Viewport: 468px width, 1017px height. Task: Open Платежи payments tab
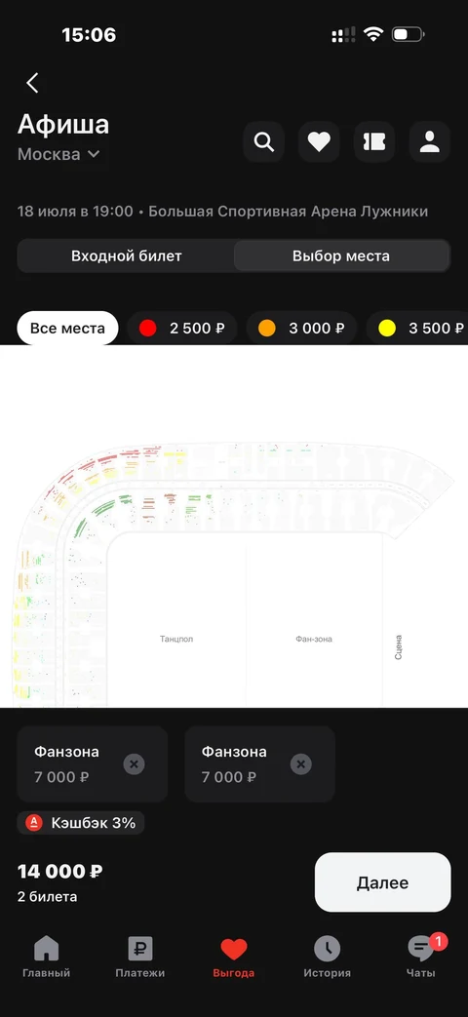pyautogui.click(x=140, y=958)
